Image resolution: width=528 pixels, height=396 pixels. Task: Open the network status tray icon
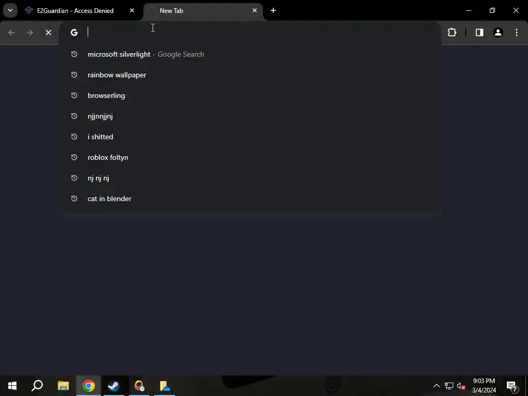[x=449, y=386]
